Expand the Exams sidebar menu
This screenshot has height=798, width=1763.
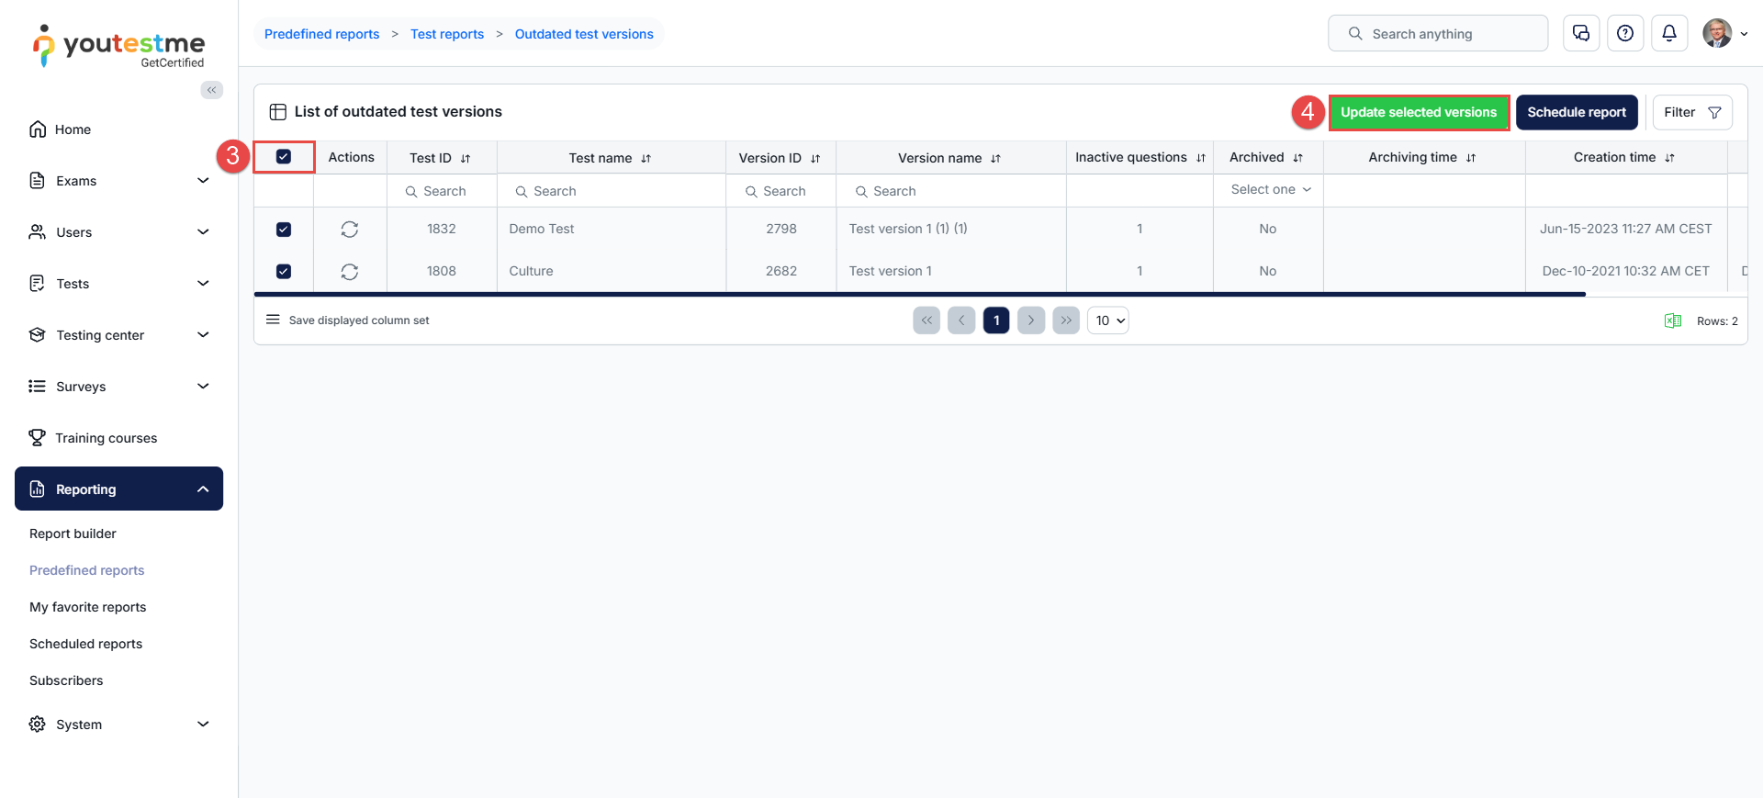click(x=119, y=181)
